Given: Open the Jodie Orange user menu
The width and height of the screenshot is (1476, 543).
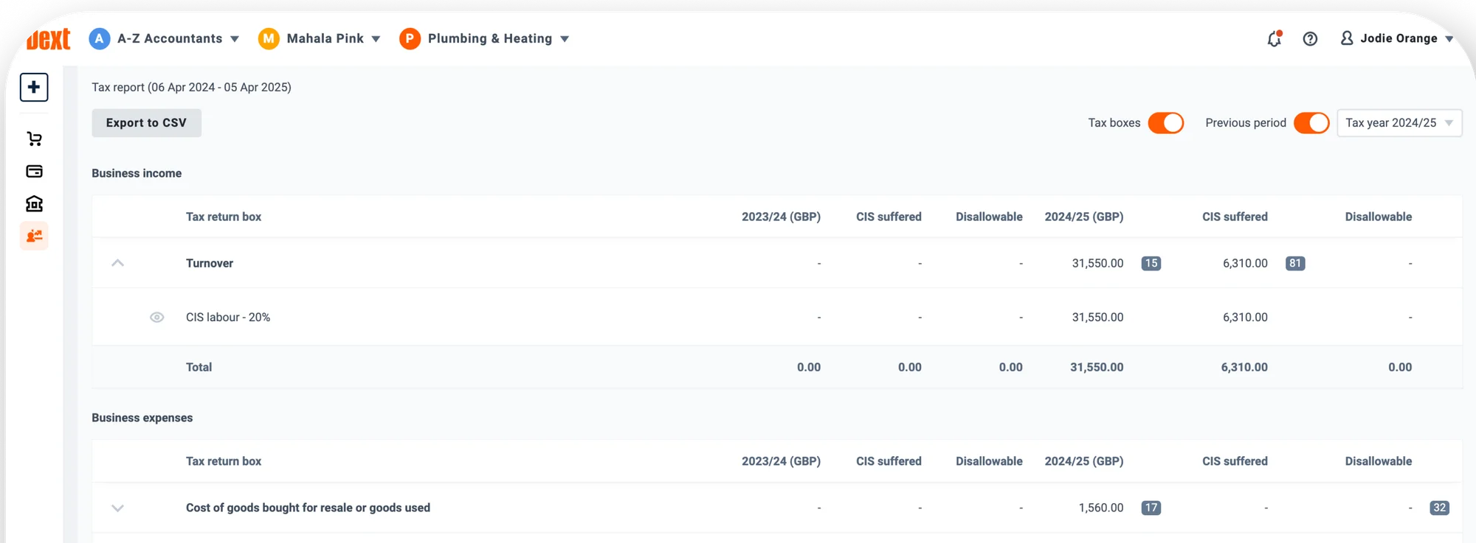Looking at the screenshot, I should pos(1396,38).
